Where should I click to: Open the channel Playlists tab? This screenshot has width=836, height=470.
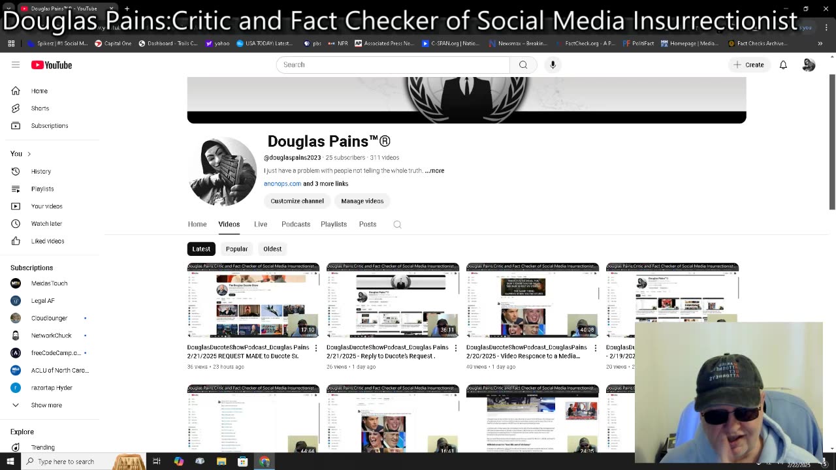[x=334, y=224]
